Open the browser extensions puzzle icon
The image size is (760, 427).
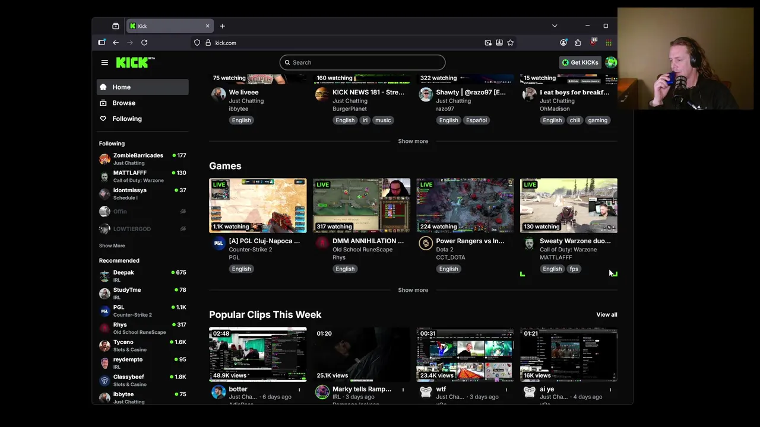578,43
